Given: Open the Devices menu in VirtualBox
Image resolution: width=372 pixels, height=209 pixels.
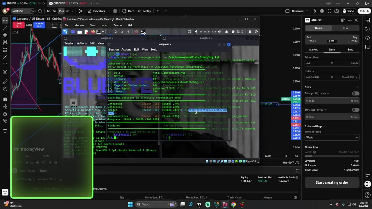Looking at the screenshot, I should [118, 25].
